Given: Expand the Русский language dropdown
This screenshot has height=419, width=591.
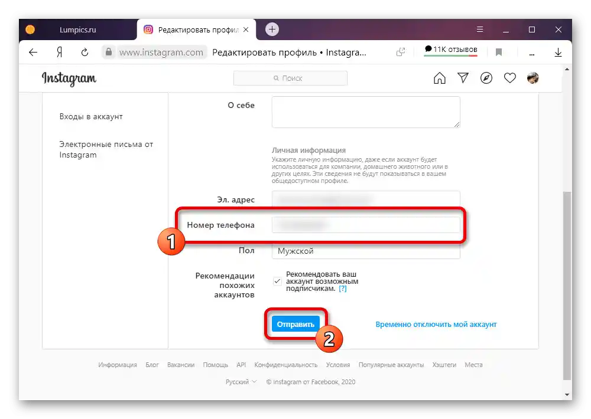Looking at the screenshot, I should click(x=241, y=382).
